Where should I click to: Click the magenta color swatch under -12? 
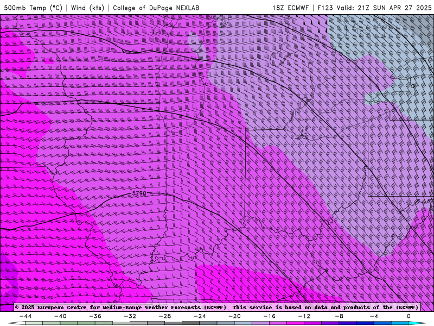click(x=295, y=324)
